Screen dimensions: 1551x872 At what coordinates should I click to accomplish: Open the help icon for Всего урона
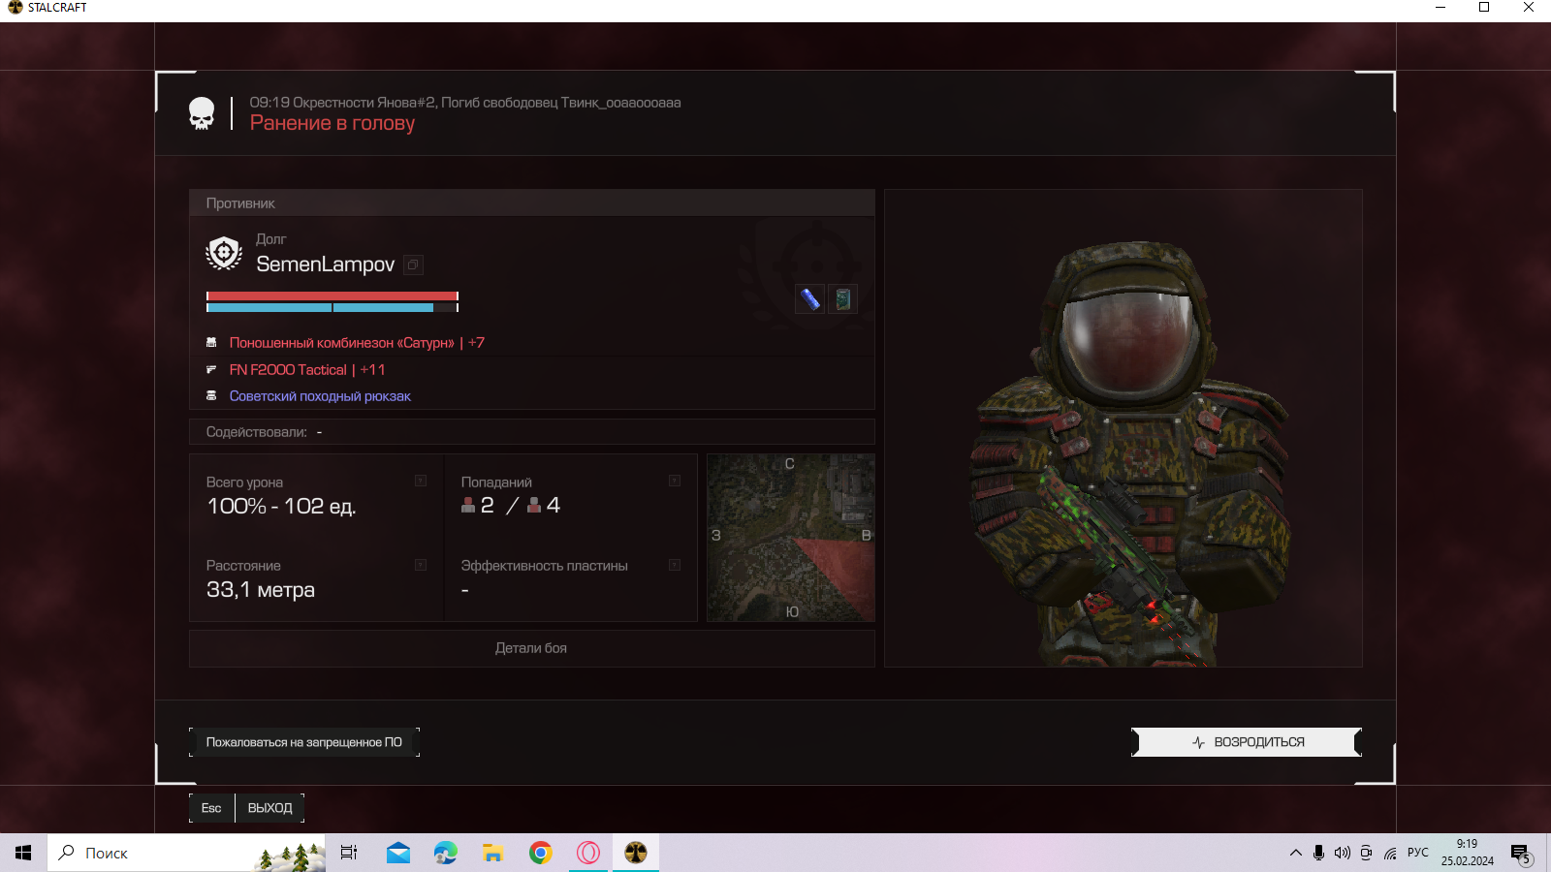tap(421, 481)
